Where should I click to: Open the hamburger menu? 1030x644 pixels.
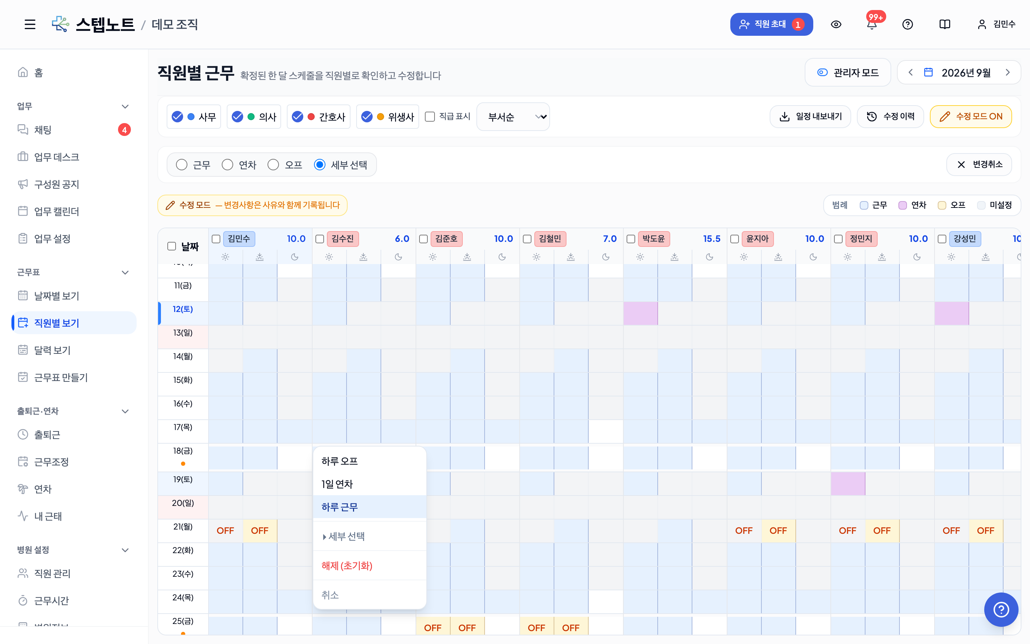click(30, 24)
